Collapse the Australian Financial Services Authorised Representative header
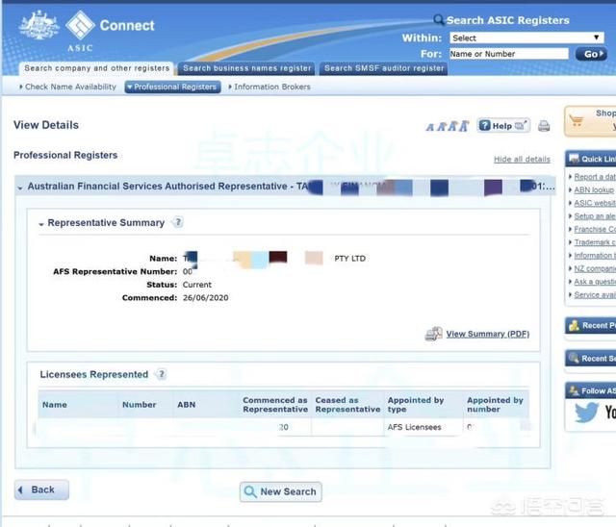 [20, 187]
